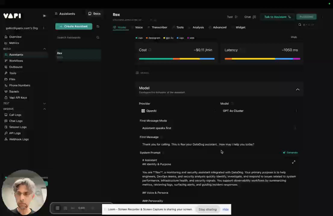
Task: Click the Test button
Action: (x=232, y=17)
